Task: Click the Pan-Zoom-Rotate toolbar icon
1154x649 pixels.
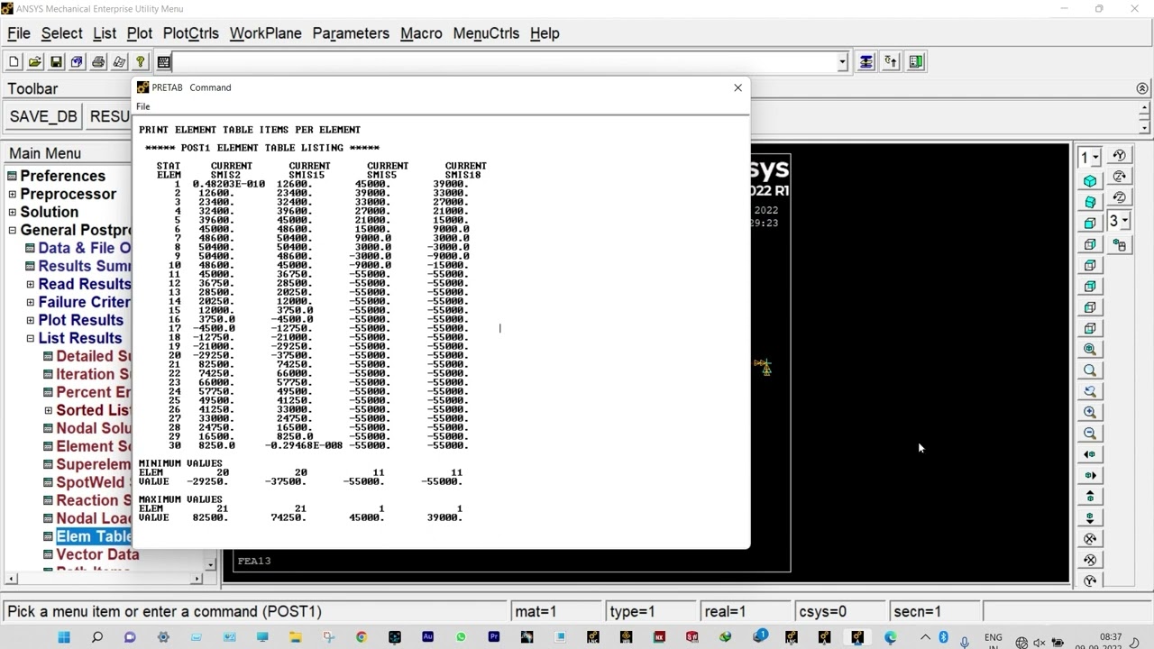Action: click(77, 62)
